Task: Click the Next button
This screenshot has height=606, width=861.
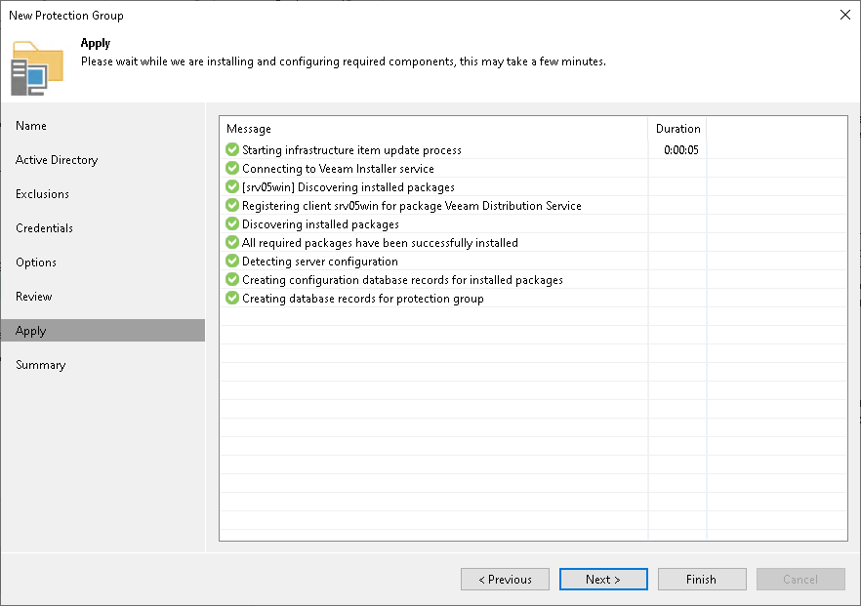Action: click(x=602, y=579)
